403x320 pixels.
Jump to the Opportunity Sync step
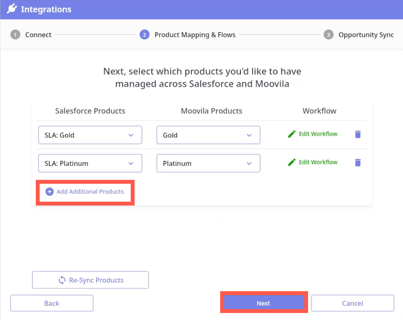366,35
